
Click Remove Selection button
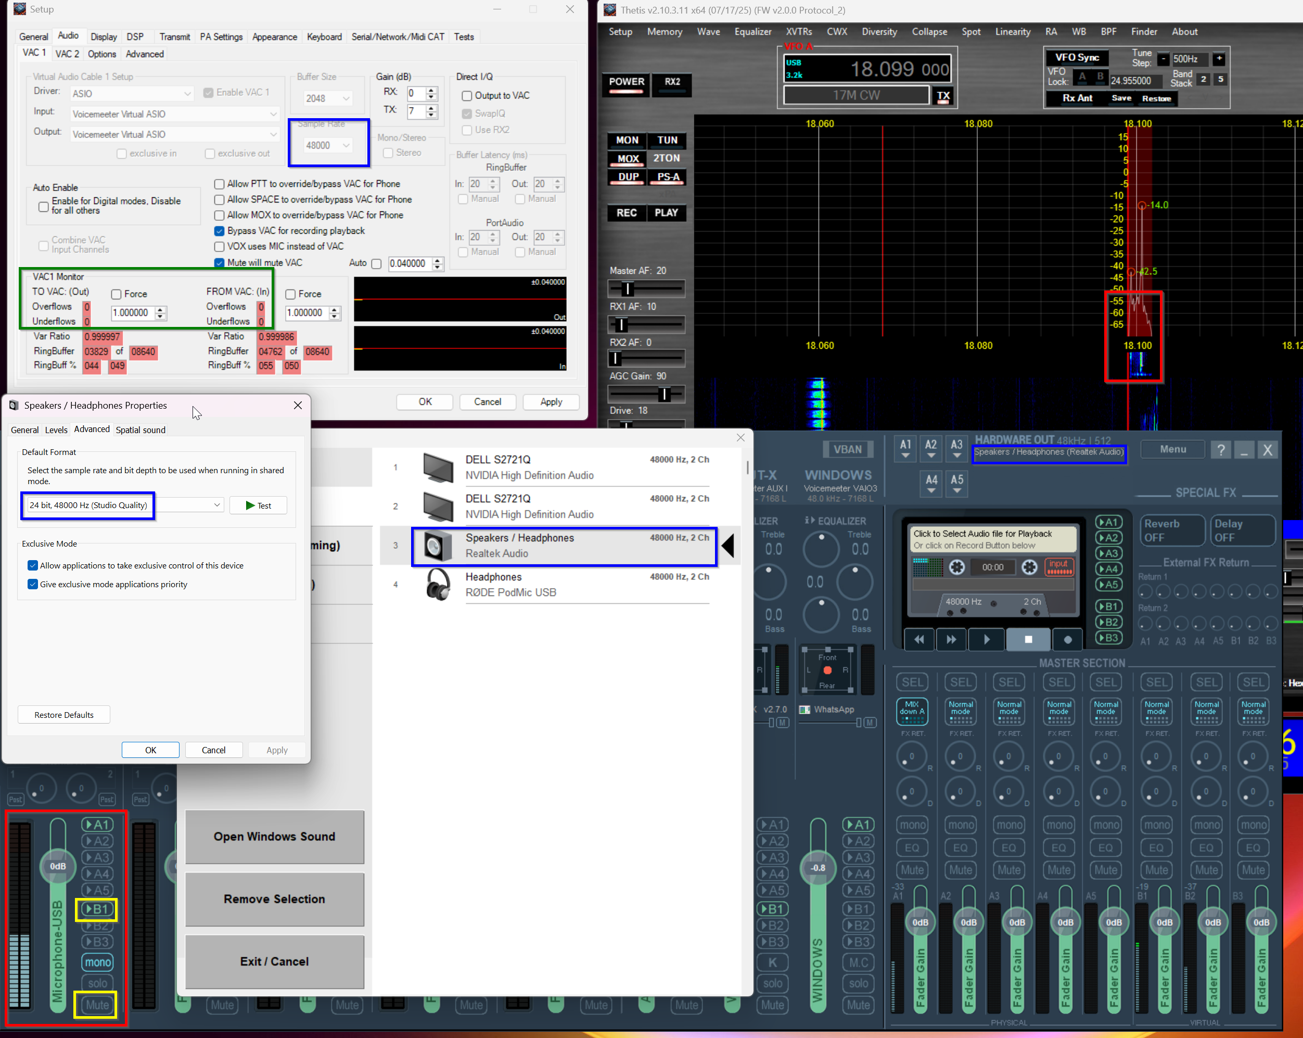point(274,899)
